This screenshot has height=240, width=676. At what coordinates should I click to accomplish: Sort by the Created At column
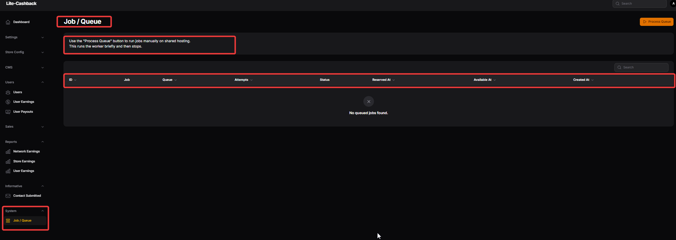tap(583, 80)
